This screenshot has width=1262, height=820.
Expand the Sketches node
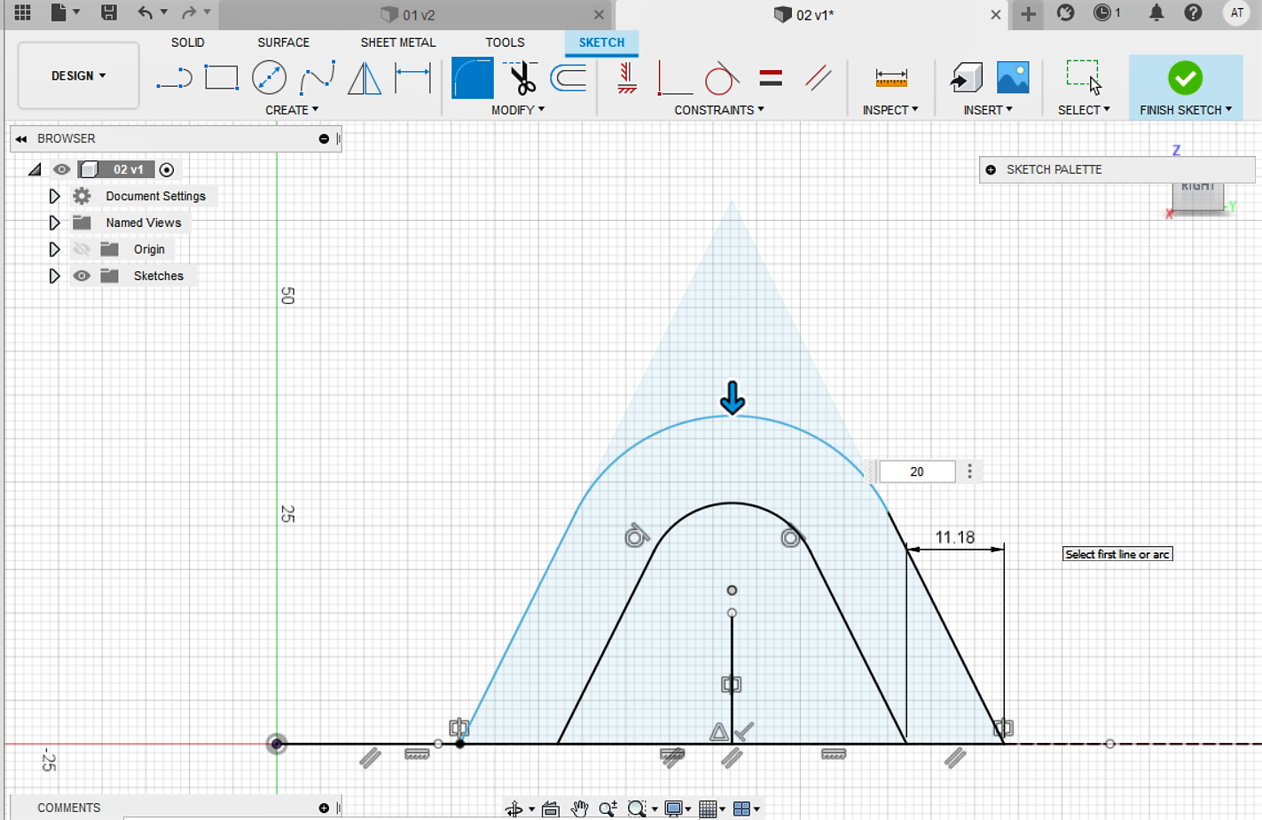click(x=54, y=276)
